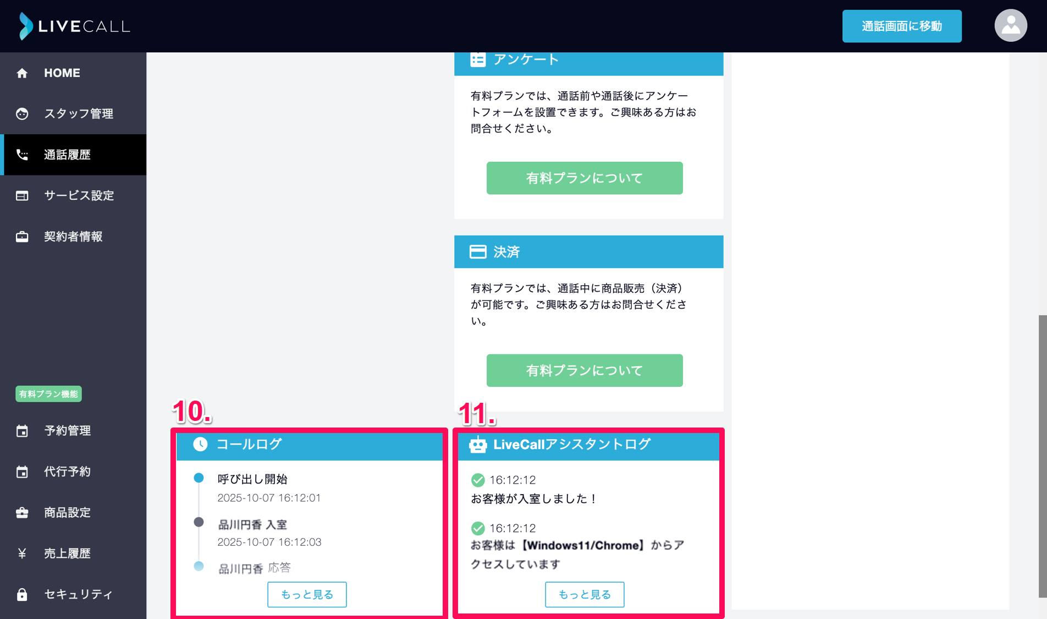Click アンケート panel title

coord(526,59)
